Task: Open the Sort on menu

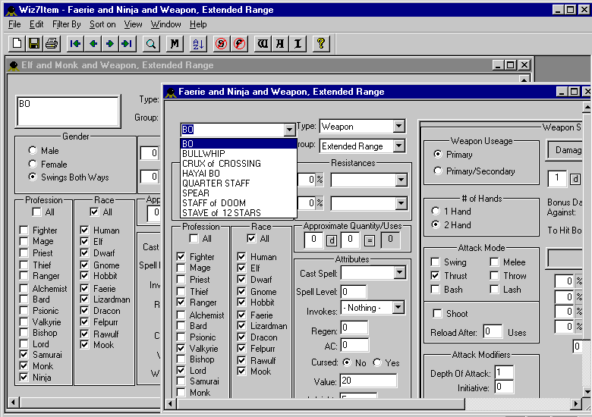Action: (x=102, y=24)
